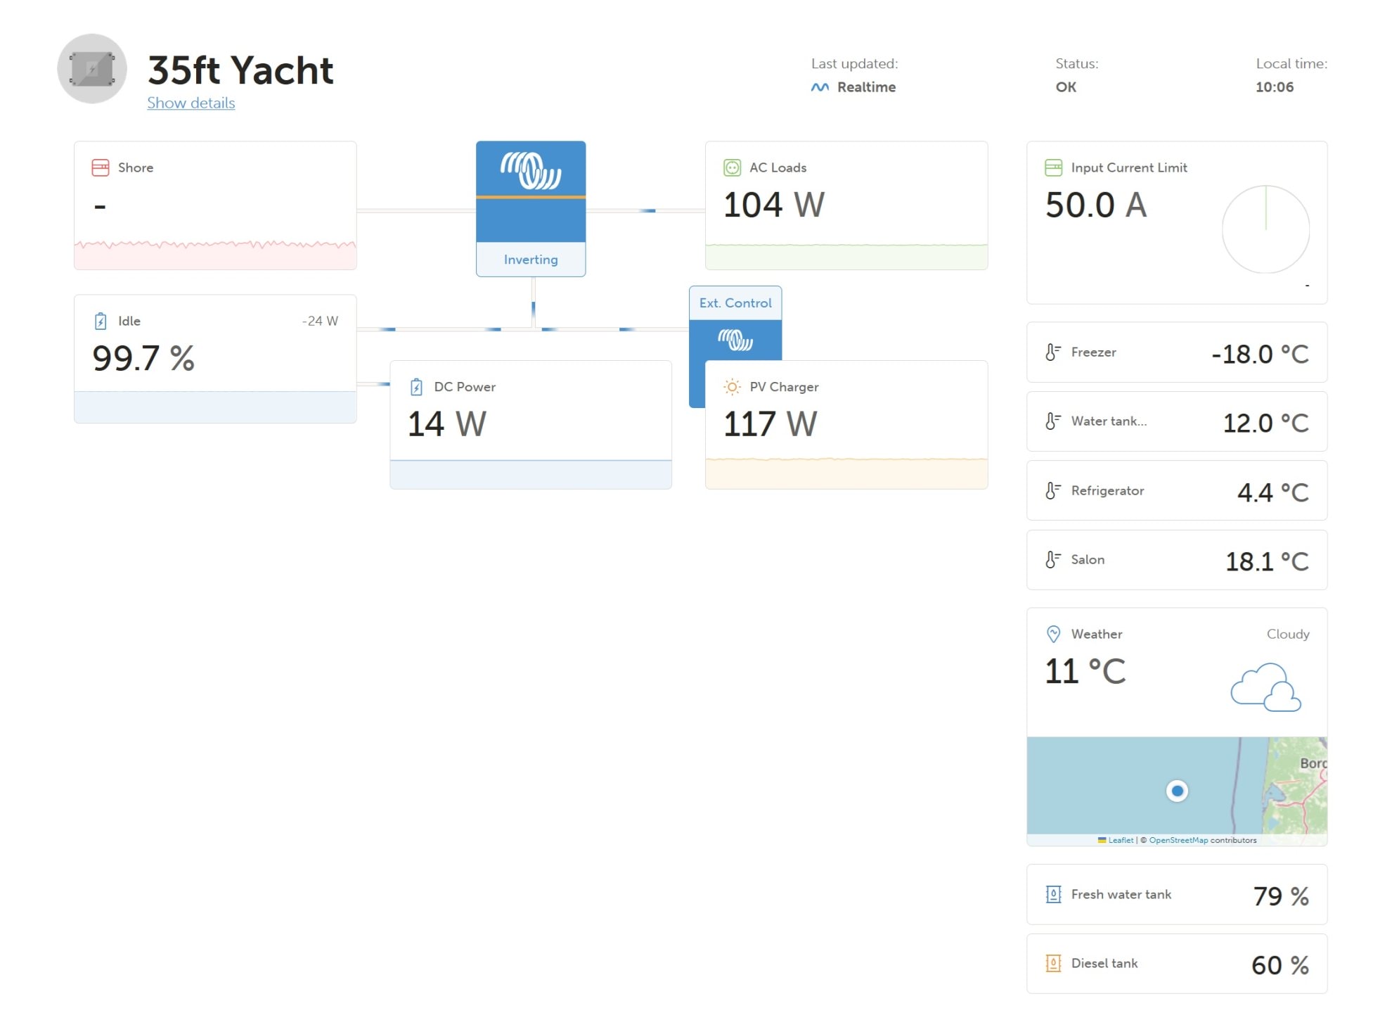Open the OpenStreetMap attribution link

[x=1178, y=840]
